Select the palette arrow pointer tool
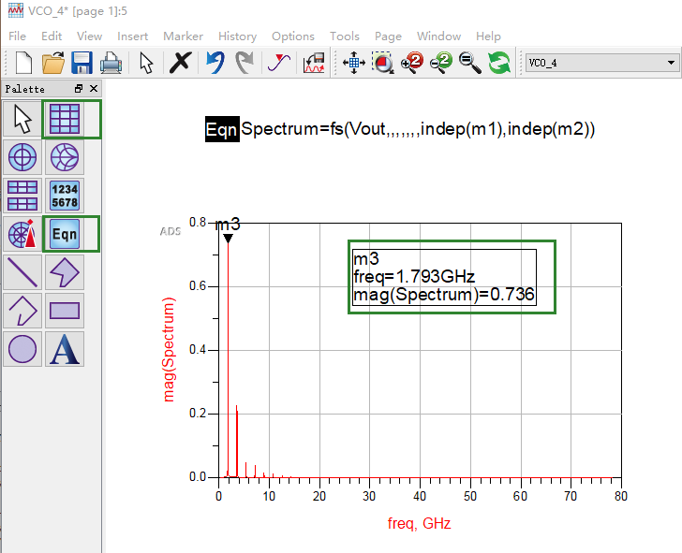This screenshot has width=682, height=553. tap(22, 119)
